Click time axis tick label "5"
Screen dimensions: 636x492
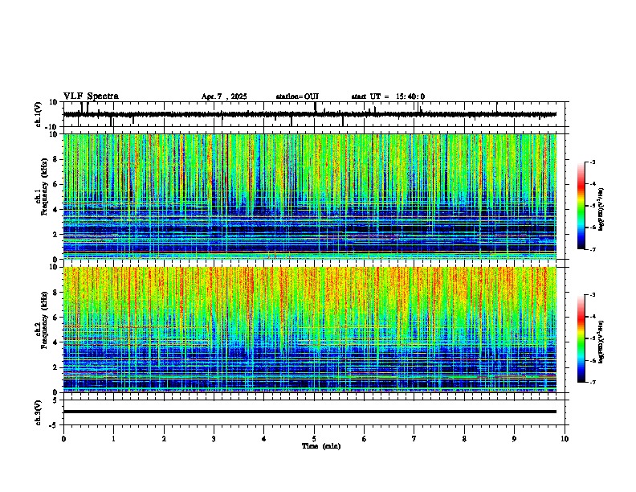(314, 439)
